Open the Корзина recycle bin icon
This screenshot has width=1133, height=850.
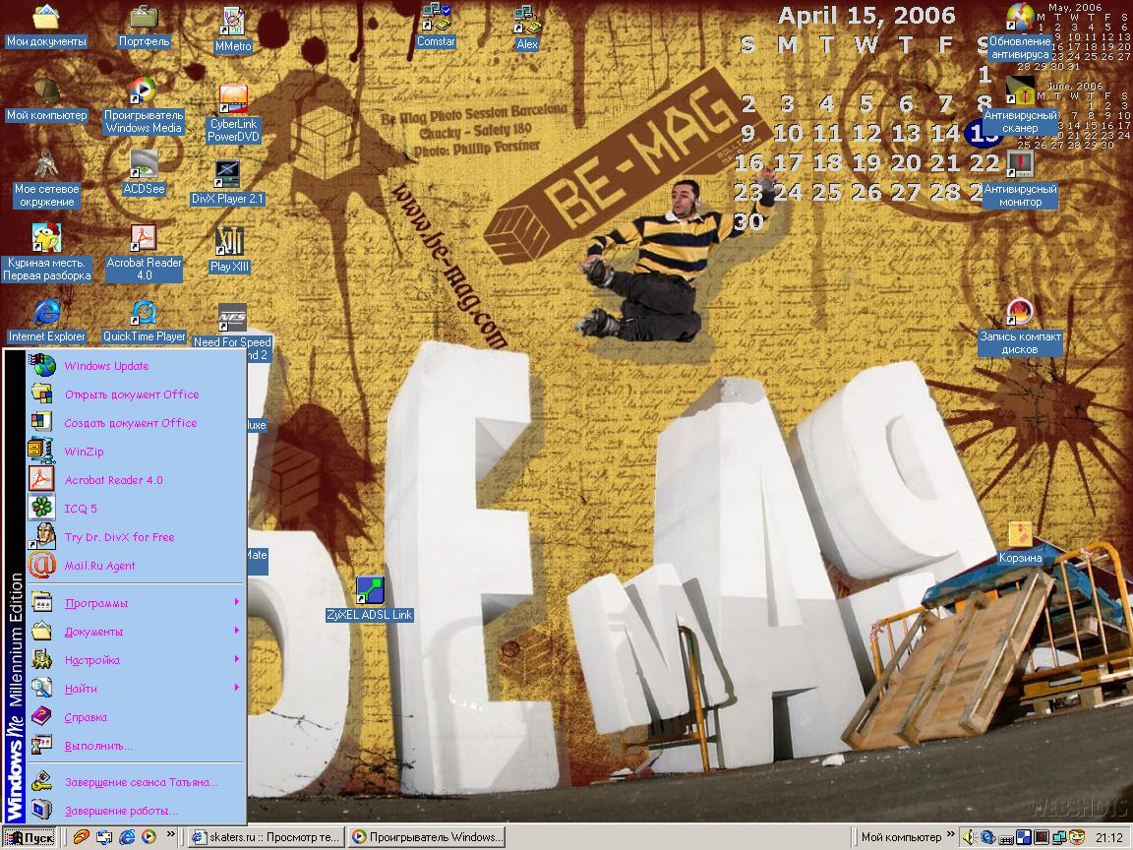(1019, 535)
